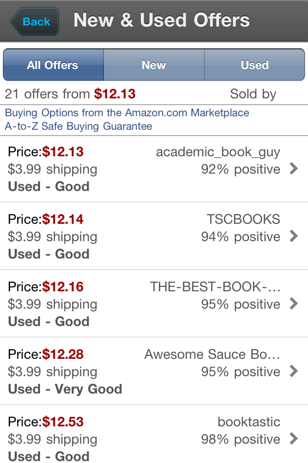Select the $12.14 offer price
The height and width of the screenshot is (463, 308).
pyautogui.click(x=63, y=219)
